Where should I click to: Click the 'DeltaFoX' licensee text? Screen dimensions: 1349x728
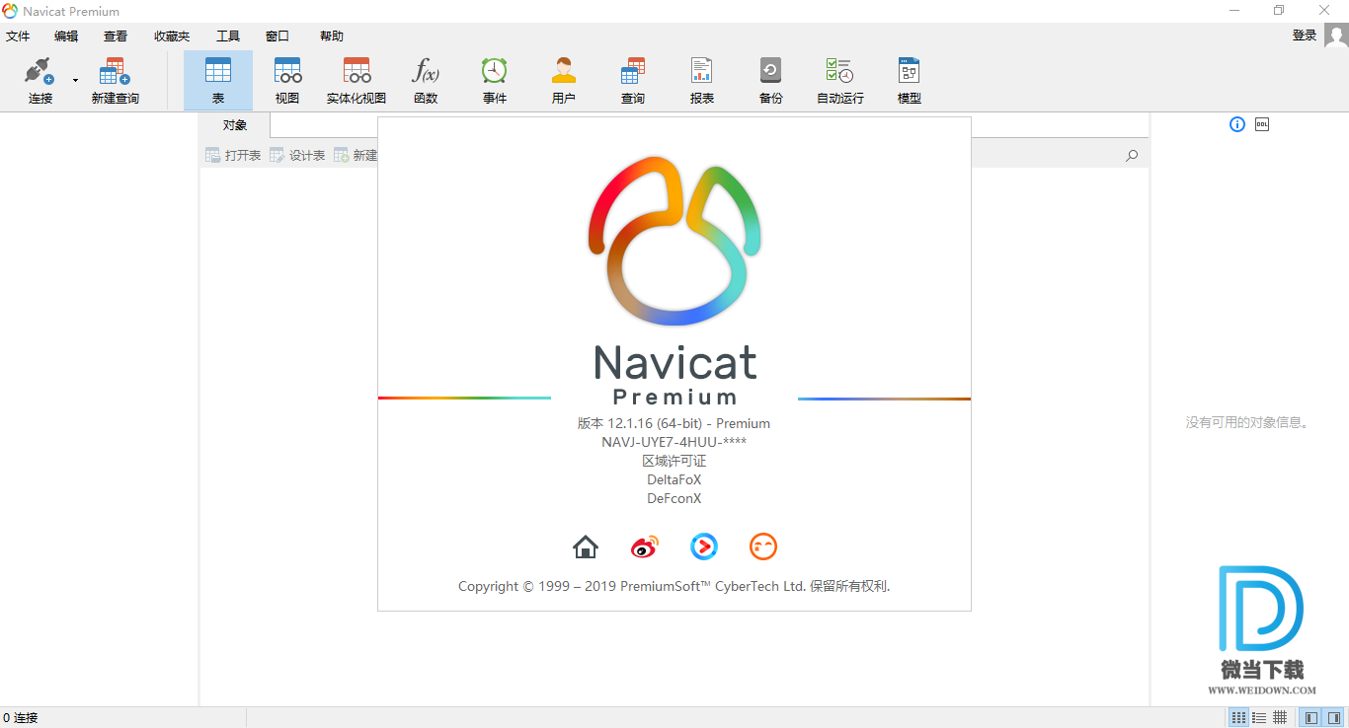point(674,479)
